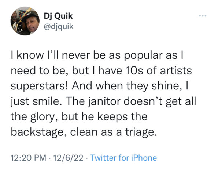Click Dj Quik's round profile picture
This screenshot has height=169, width=218.
(25, 21)
